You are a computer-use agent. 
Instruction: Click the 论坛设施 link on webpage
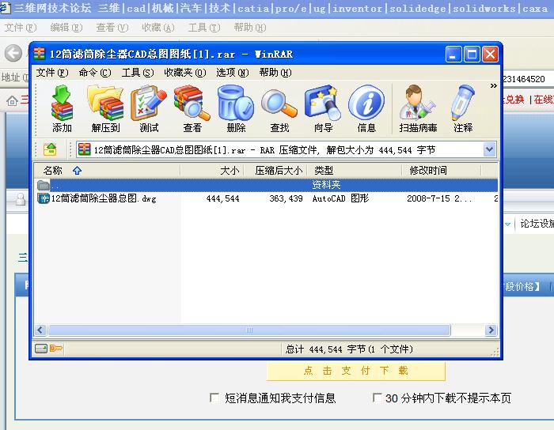[x=537, y=223]
